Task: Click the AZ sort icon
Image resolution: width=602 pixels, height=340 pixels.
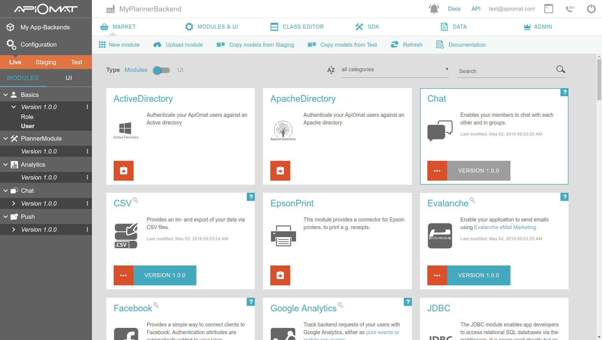Action: (331, 70)
